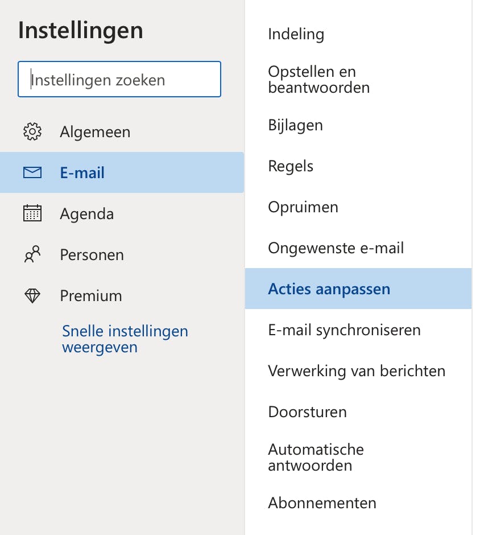480x535 pixels.
Task: Select the Premium diamond icon
Action: tap(33, 295)
